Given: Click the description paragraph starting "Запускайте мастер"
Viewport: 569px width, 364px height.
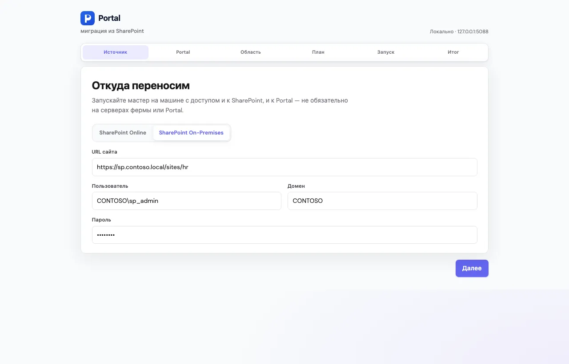Looking at the screenshot, I should pos(220,105).
